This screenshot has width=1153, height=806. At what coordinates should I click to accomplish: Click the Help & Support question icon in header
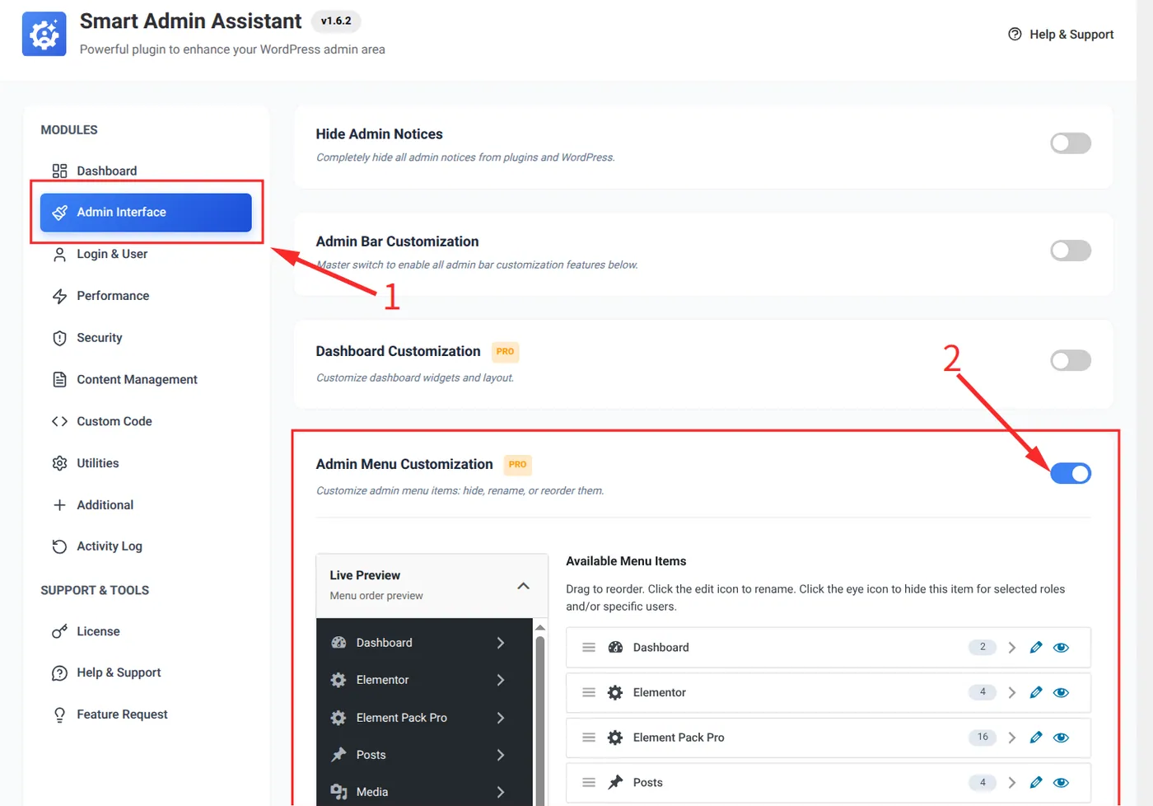pyautogui.click(x=1015, y=34)
